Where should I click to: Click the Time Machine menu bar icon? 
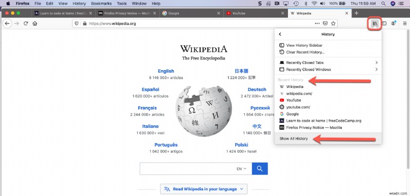296,4
